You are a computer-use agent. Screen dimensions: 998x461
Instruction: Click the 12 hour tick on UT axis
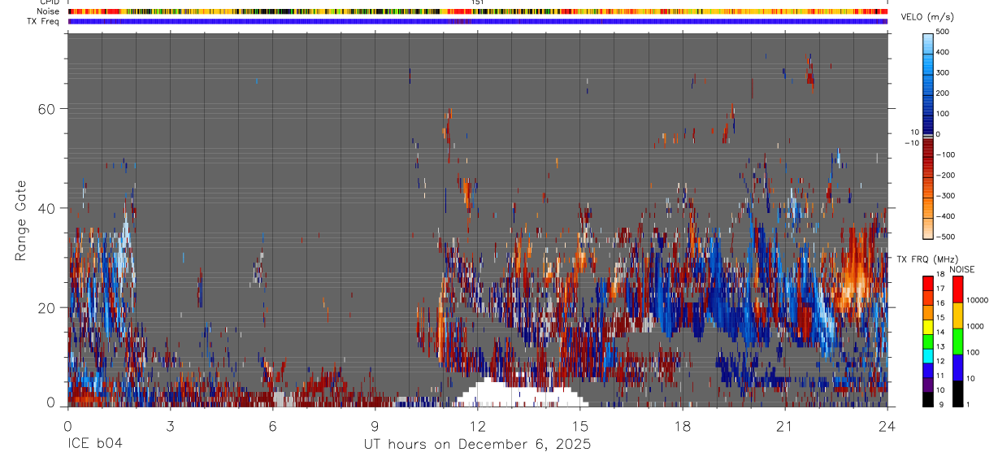478,425
